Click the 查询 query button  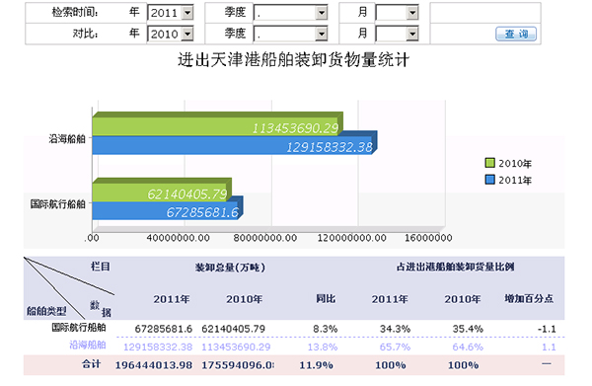[x=516, y=34]
